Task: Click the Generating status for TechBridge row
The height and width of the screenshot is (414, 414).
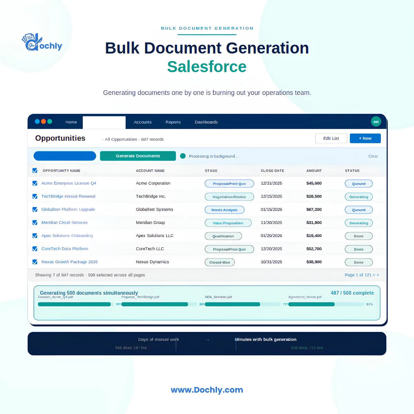Action: [359, 197]
